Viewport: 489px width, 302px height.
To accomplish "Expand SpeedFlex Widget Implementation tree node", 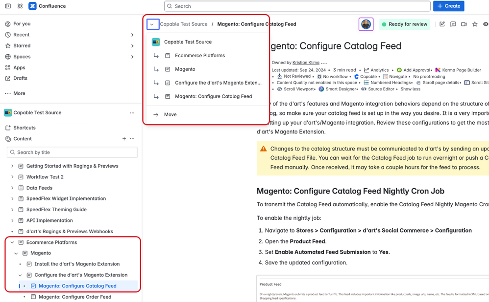I will coord(12,198).
